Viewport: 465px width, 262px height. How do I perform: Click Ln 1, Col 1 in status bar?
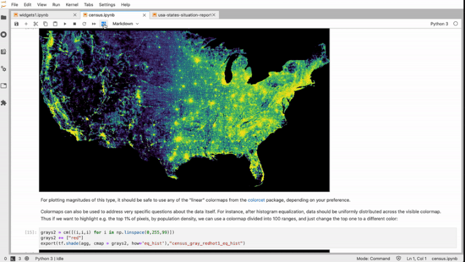416,259
